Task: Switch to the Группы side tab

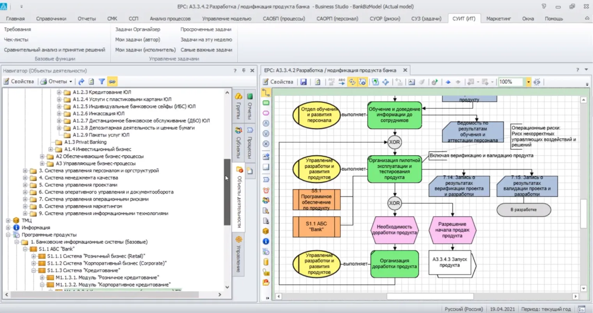Action: (x=238, y=106)
